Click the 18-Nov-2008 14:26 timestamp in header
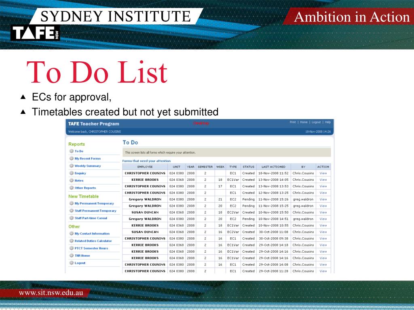 [x=318, y=132]
